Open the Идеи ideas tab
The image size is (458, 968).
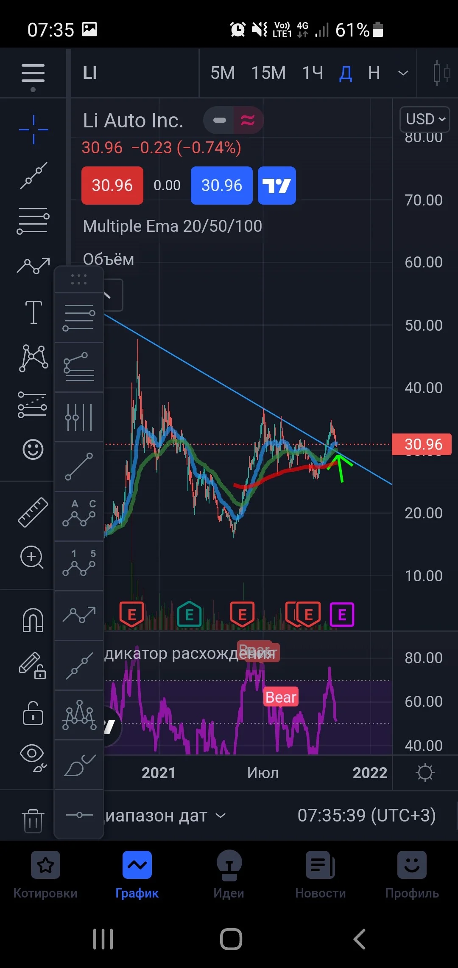229,875
